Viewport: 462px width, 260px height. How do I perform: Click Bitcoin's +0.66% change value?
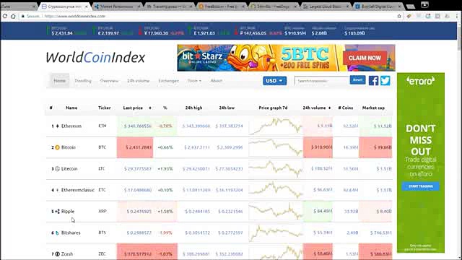click(x=165, y=147)
